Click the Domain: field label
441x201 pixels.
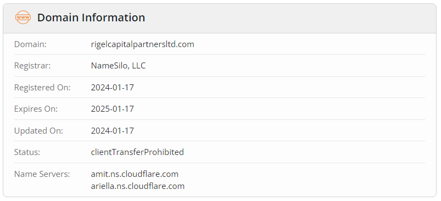[x=30, y=44]
